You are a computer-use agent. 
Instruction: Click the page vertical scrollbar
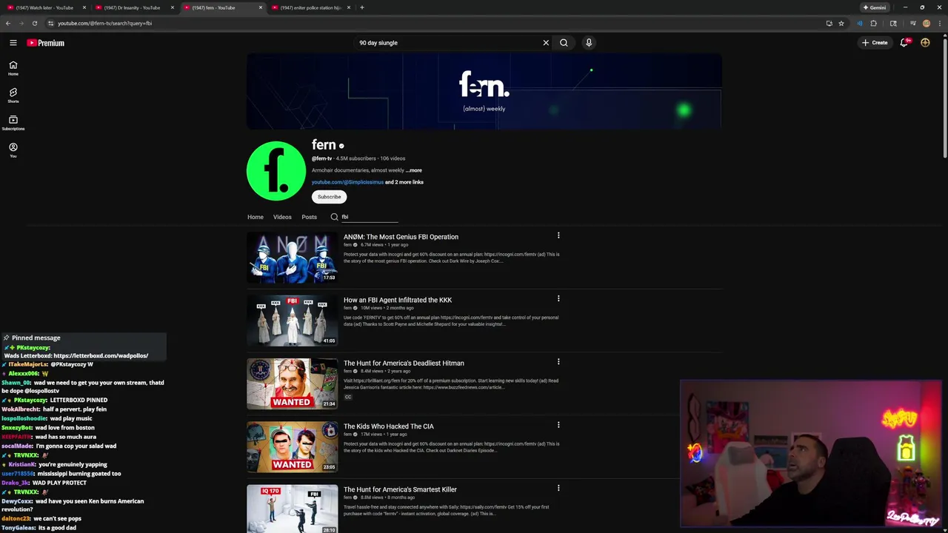tap(945, 96)
